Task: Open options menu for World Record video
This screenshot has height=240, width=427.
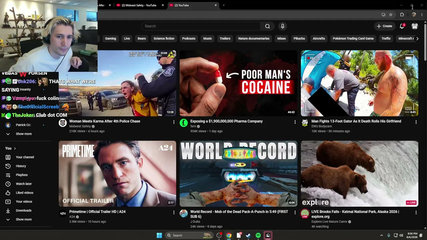Action: pyautogui.click(x=295, y=213)
